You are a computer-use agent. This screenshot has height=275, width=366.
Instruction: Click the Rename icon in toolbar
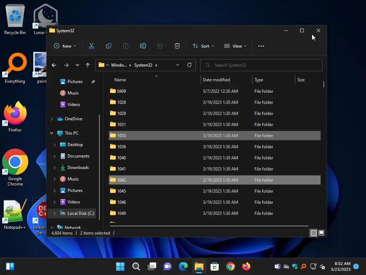click(x=143, y=46)
